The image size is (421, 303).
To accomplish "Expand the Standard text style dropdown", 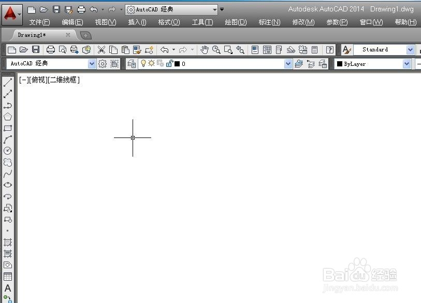I will [x=411, y=49].
